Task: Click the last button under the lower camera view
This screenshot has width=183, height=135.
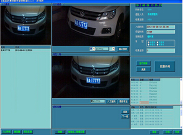Action: coord(124,102)
